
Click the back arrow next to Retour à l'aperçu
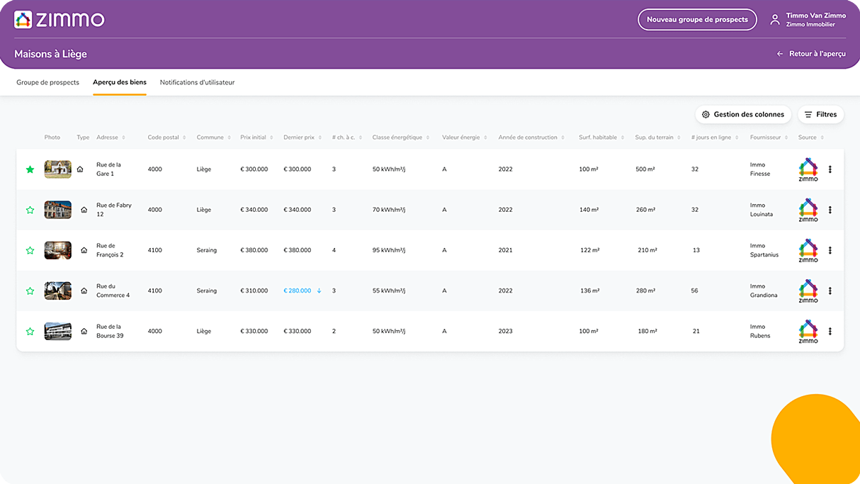(780, 54)
